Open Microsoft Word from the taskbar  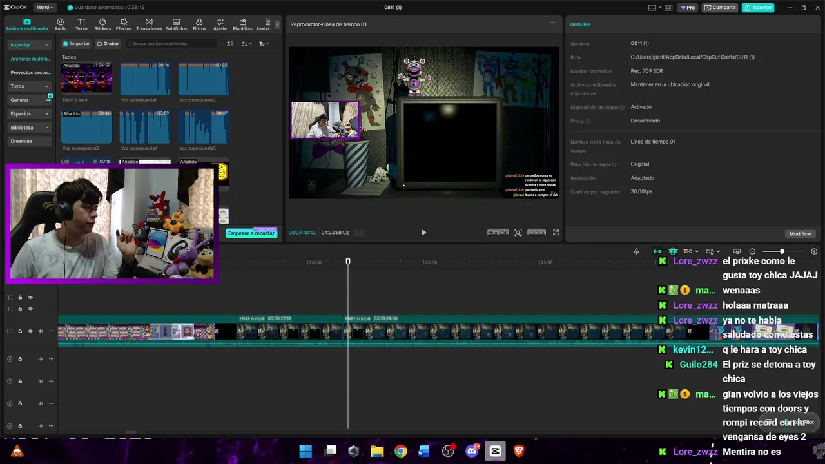[424, 451]
